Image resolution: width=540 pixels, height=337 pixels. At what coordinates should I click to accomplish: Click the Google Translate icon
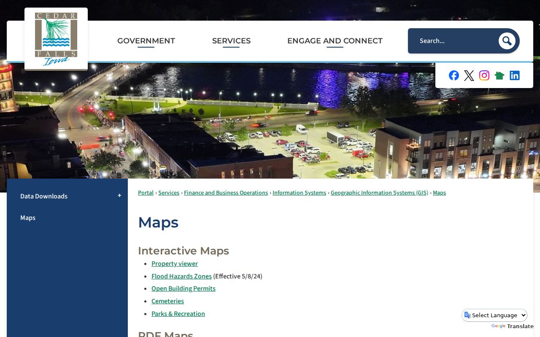467,315
